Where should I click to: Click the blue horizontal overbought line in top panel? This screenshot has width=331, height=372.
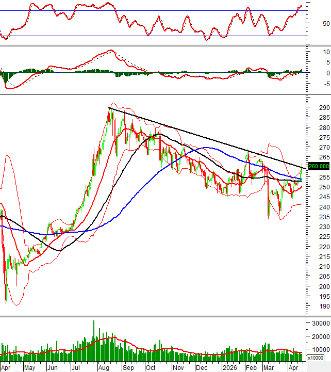[x=155, y=10]
